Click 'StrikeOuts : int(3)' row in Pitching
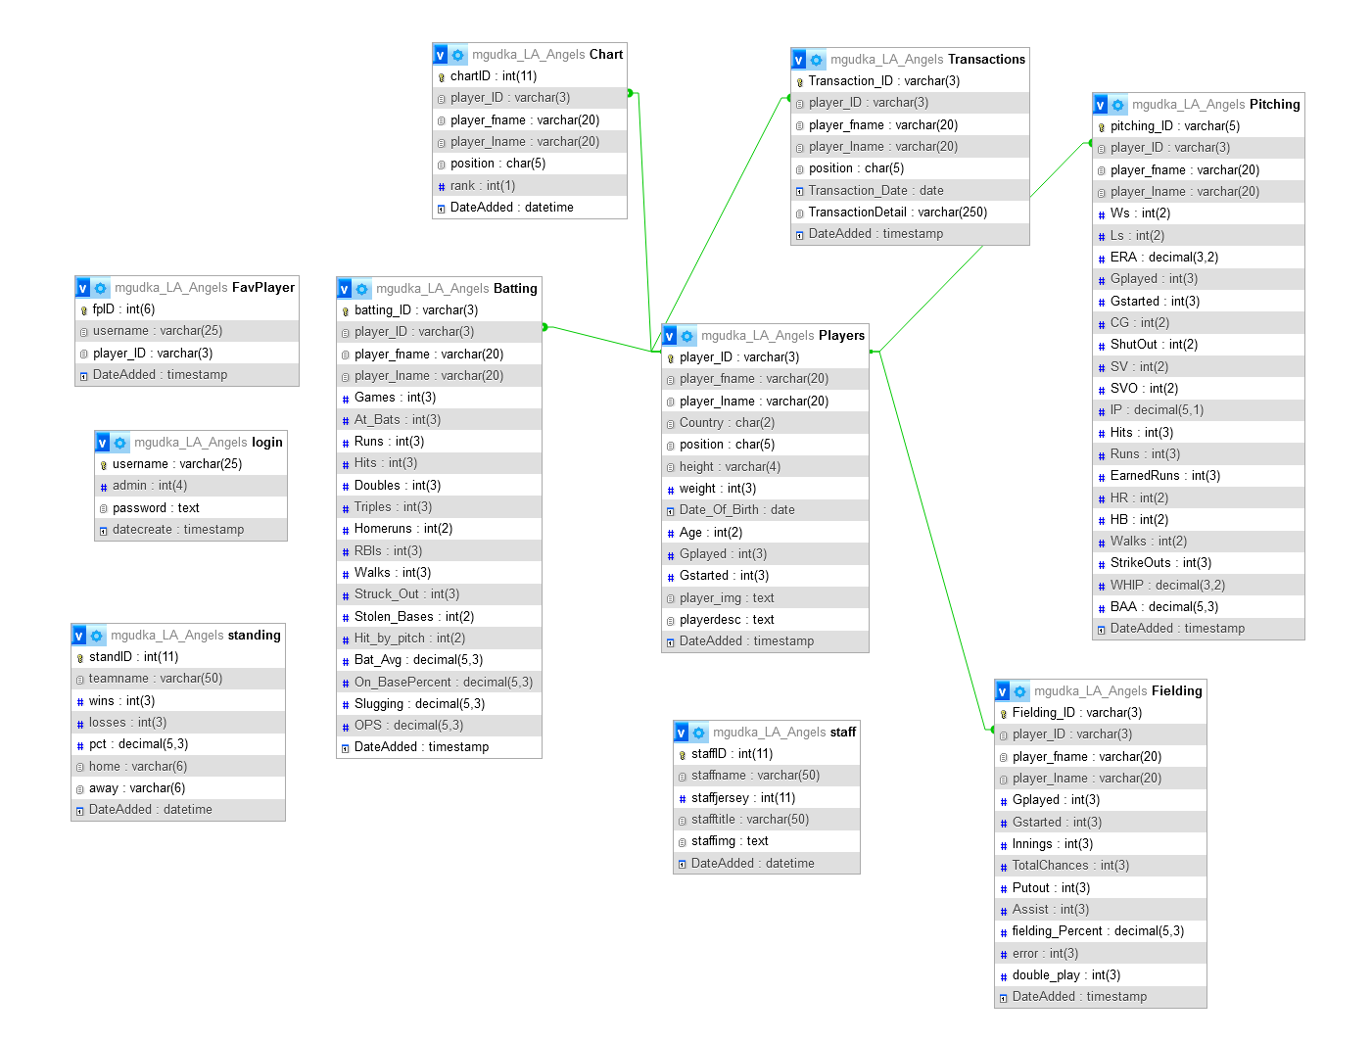 click(x=1199, y=563)
